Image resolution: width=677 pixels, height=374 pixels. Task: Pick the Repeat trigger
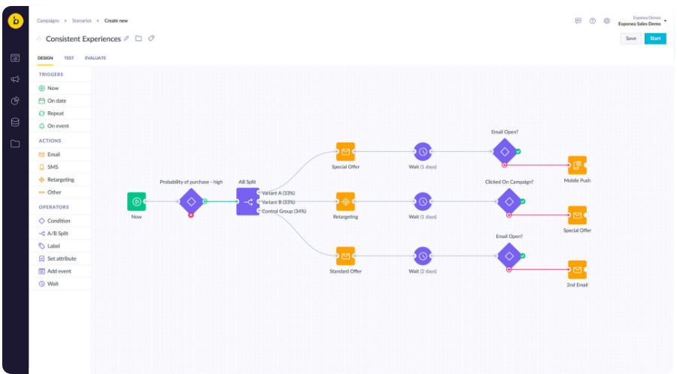click(60, 113)
